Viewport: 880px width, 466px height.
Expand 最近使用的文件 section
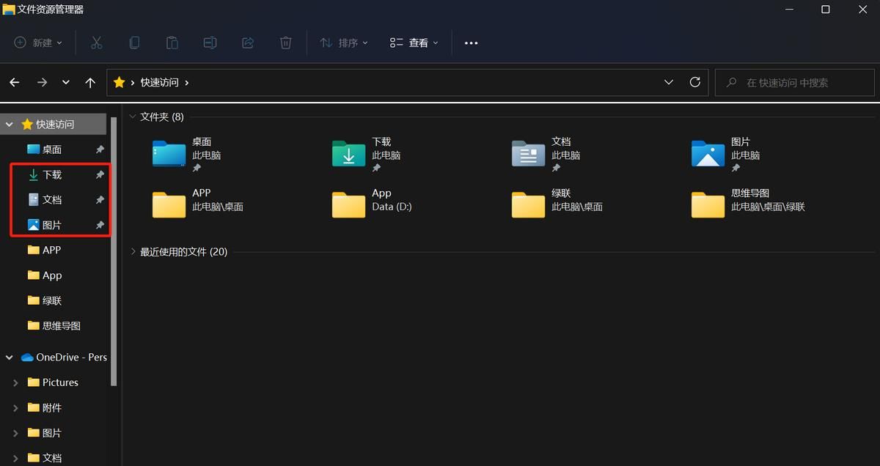tap(133, 251)
